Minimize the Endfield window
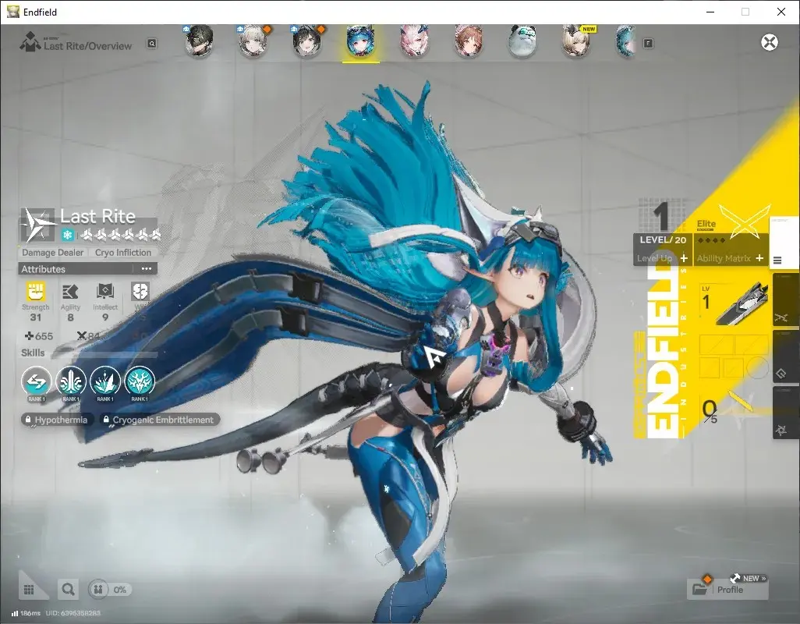 [710, 12]
